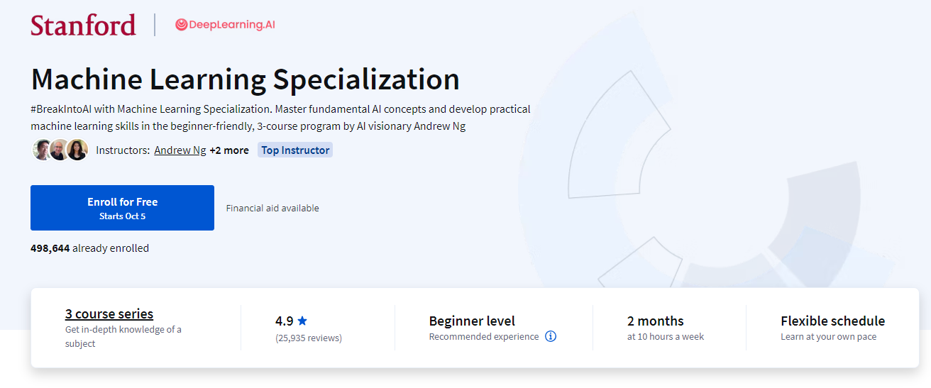This screenshot has height=388, width=931.
Task: Click the Top Instructor badge
Action: 295,150
